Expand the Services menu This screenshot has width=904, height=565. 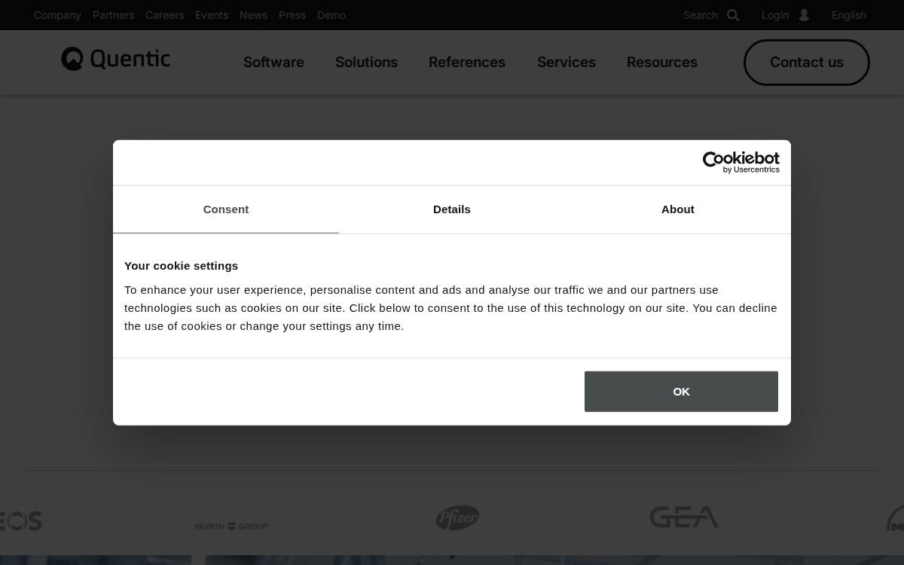tap(567, 63)
